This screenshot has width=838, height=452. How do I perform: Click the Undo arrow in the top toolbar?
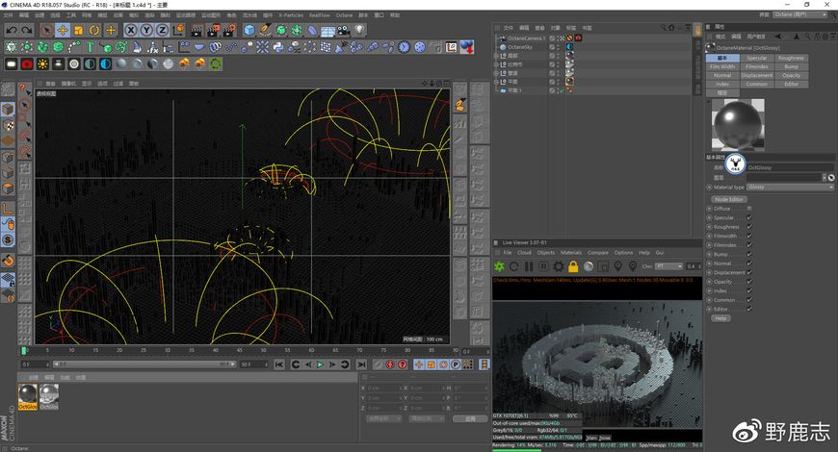coord(12,31)
